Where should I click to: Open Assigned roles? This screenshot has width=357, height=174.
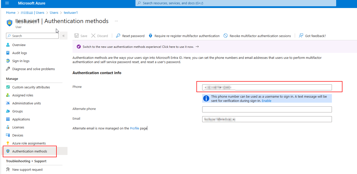[x=23, y=95]
